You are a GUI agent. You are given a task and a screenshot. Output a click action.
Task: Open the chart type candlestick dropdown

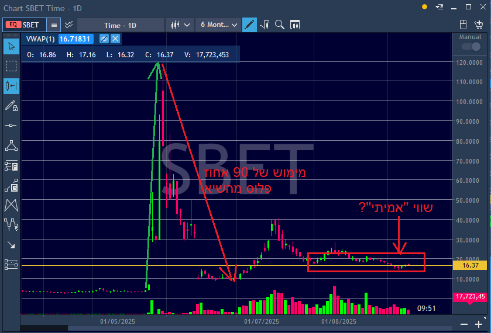point(180,25)
